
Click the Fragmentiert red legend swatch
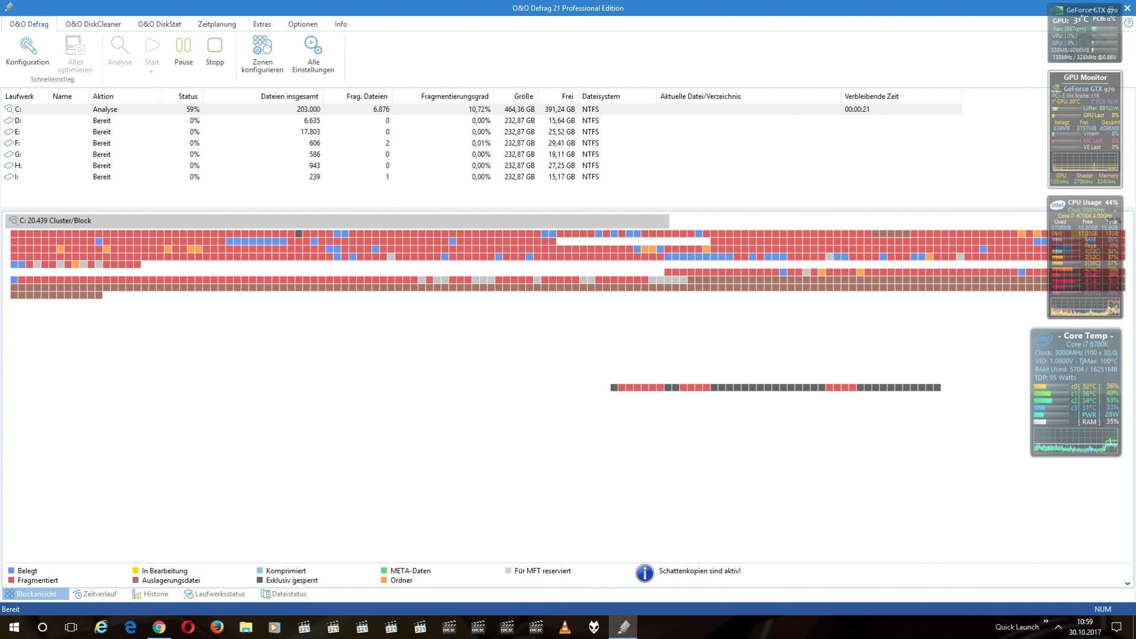pyautogui.click(x=11, y=580)
